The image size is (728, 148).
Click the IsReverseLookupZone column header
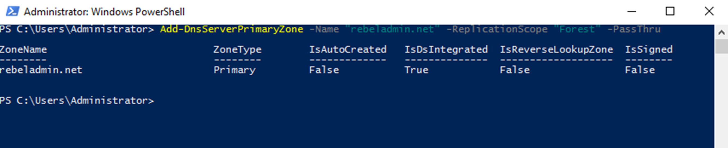coord(556,50)
